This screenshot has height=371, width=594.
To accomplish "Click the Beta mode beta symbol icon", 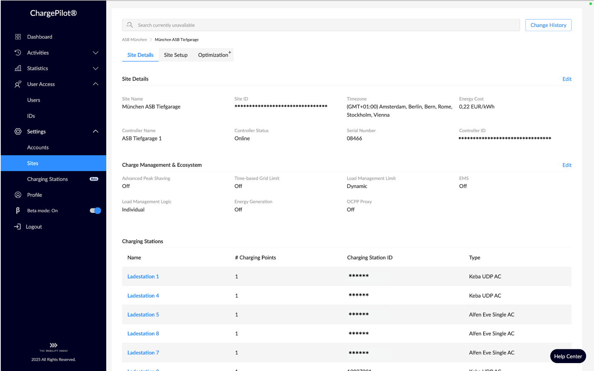I will click(x=18, y=210).
